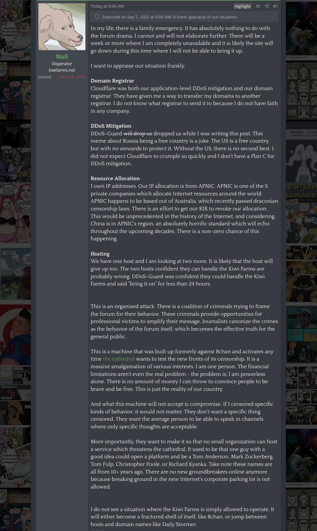
Task: Open Null's dog avatar image
Action: 62,27
